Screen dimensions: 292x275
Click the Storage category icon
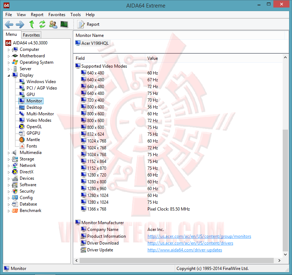pyautogui.click(x=15, y=159)
